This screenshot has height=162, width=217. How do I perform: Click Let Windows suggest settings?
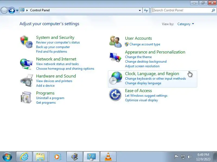point(146,96)
